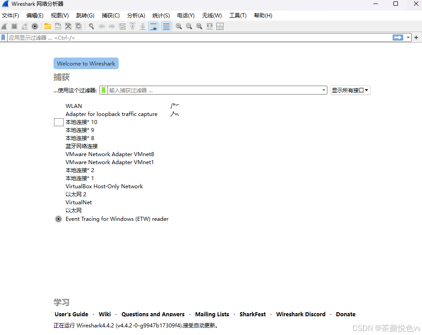Image resolution: width=422 pixels, height=335 pixels.
Task: Click the reset layout icon in toolbar
Action: click(x=220, y=26)
